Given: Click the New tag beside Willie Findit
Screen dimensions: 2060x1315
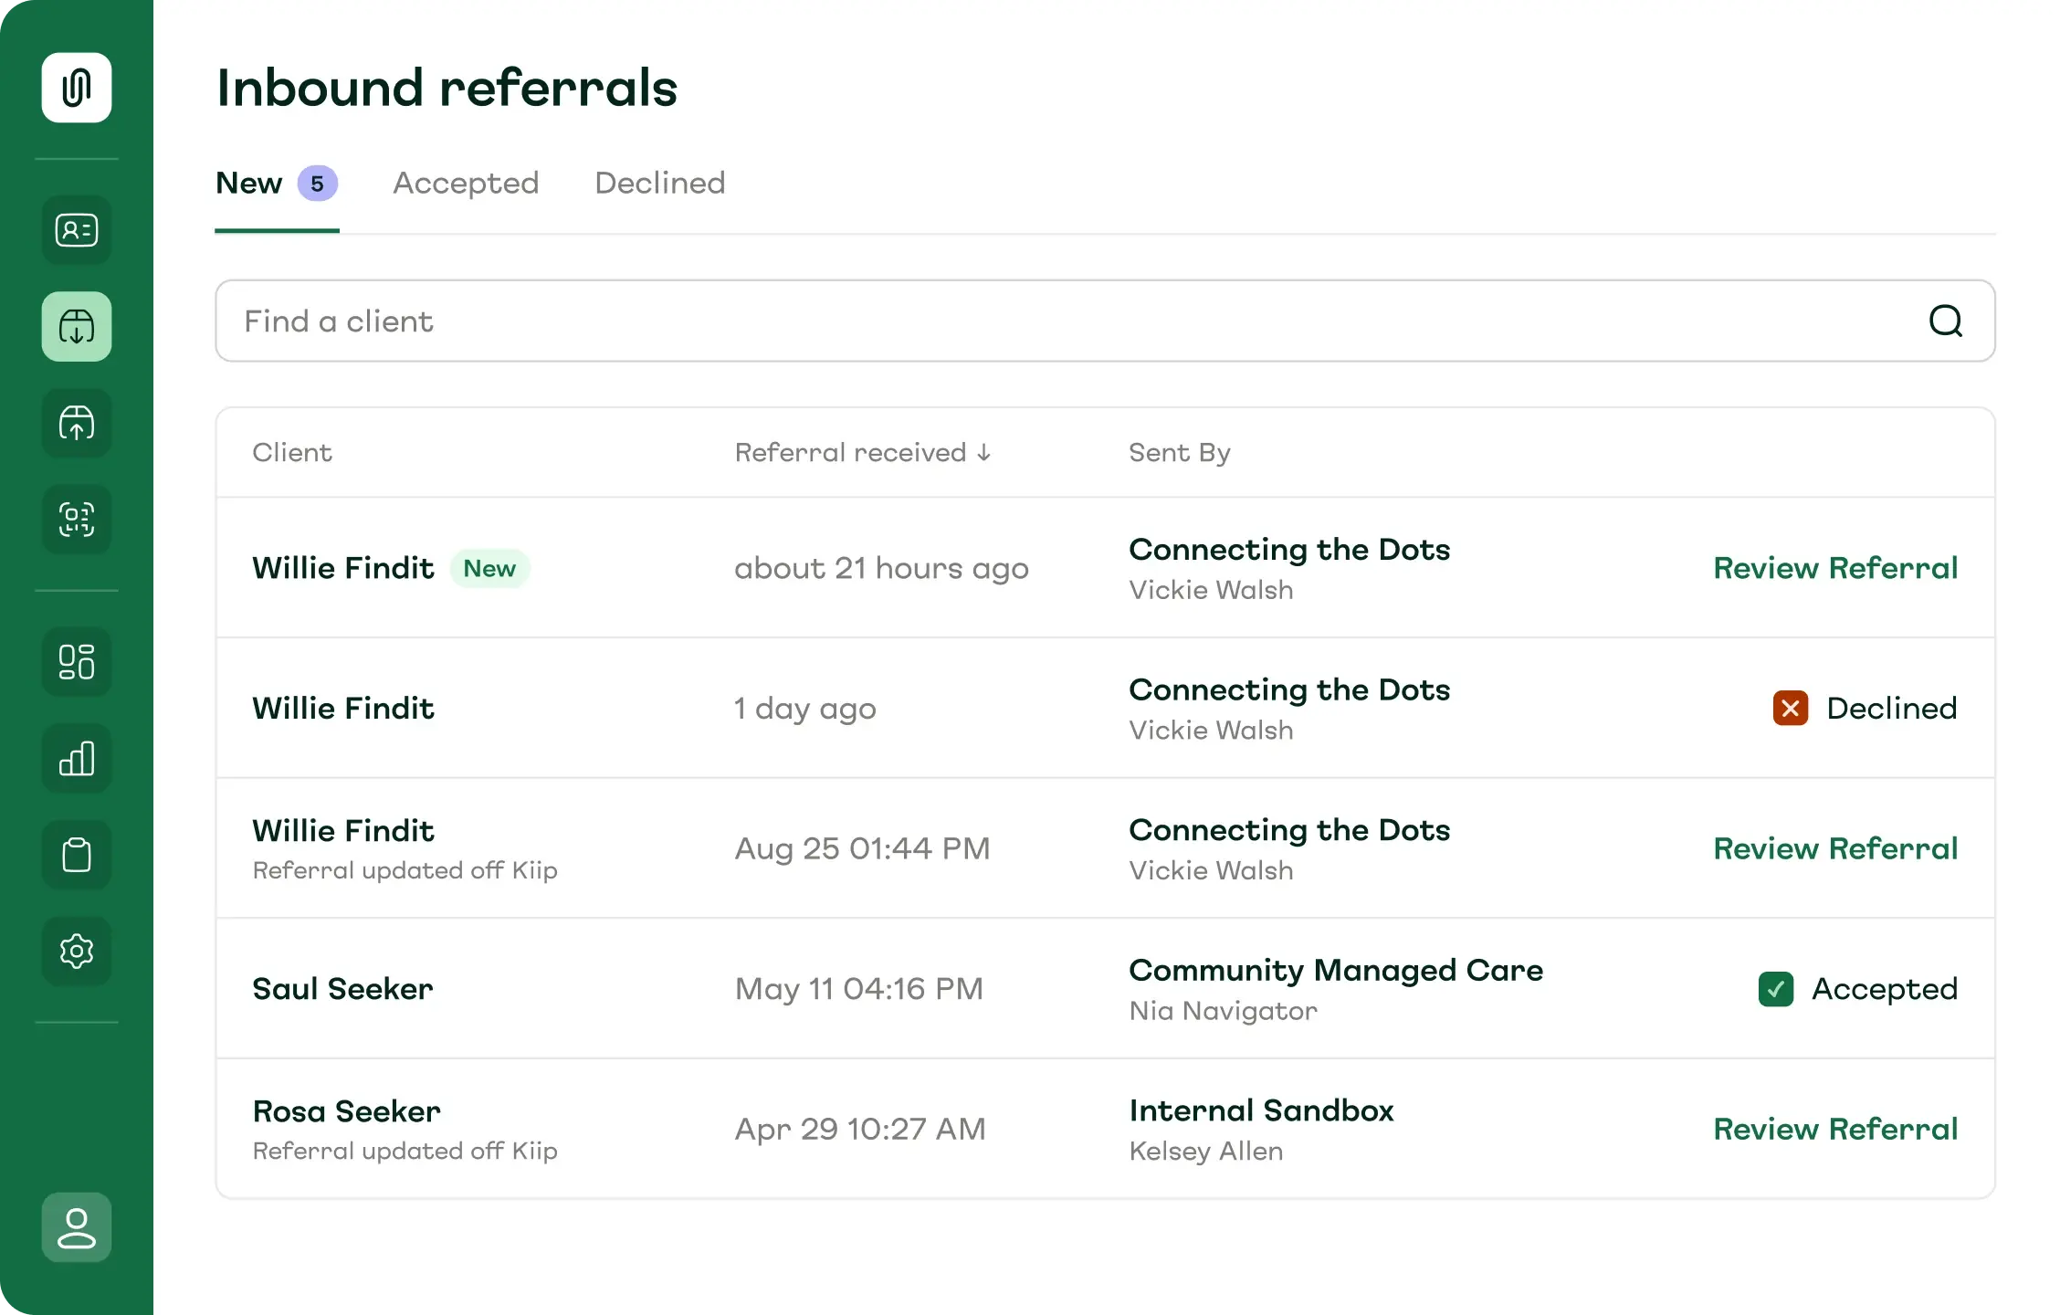Looking at the screenshot, I should (x=489, y=568).
